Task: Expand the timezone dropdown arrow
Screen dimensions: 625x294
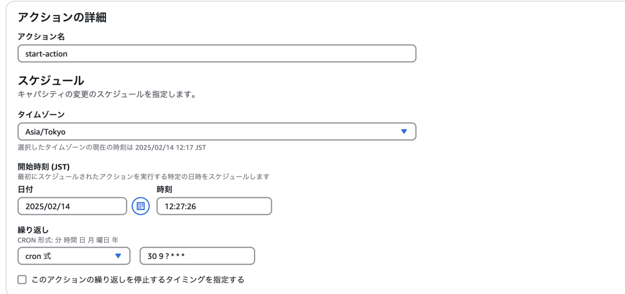Action: click(x=404, y=132)
